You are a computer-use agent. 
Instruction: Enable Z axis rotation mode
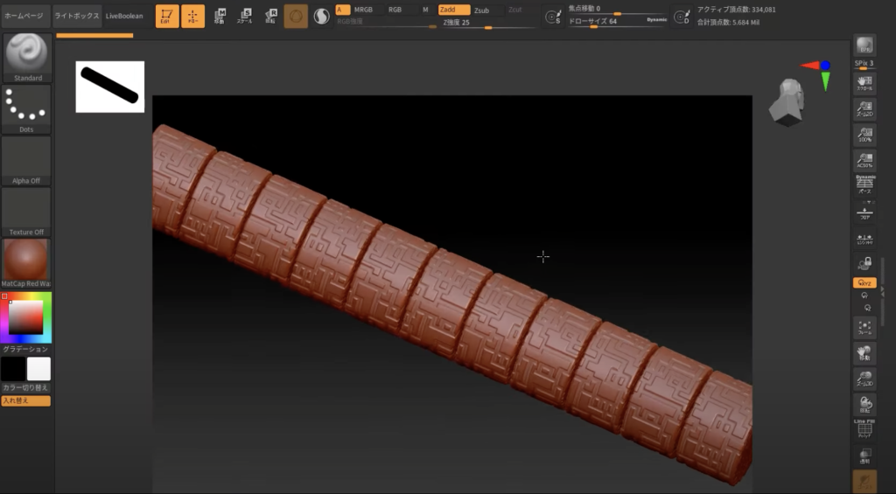click(867, 308)
